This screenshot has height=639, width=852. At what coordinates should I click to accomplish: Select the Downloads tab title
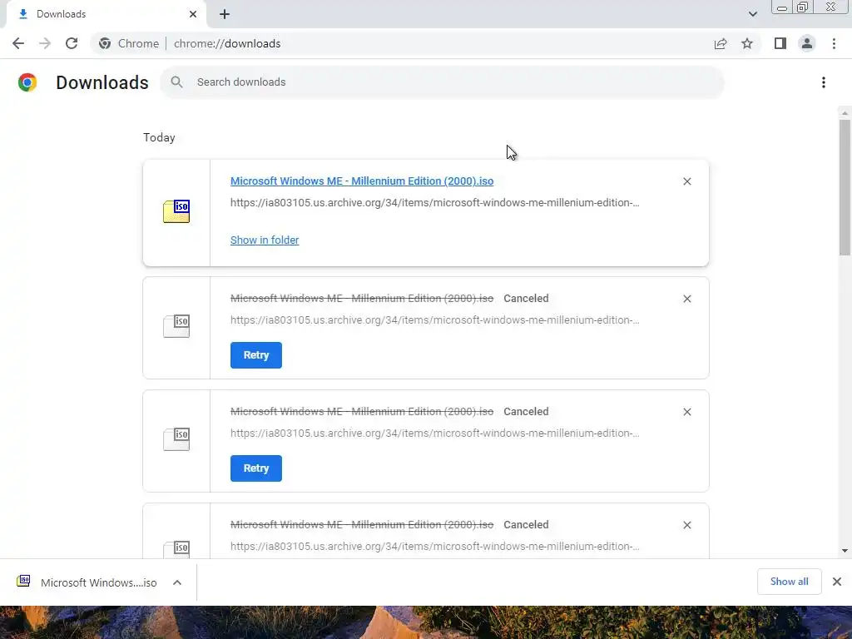click(x=61, y=14)
